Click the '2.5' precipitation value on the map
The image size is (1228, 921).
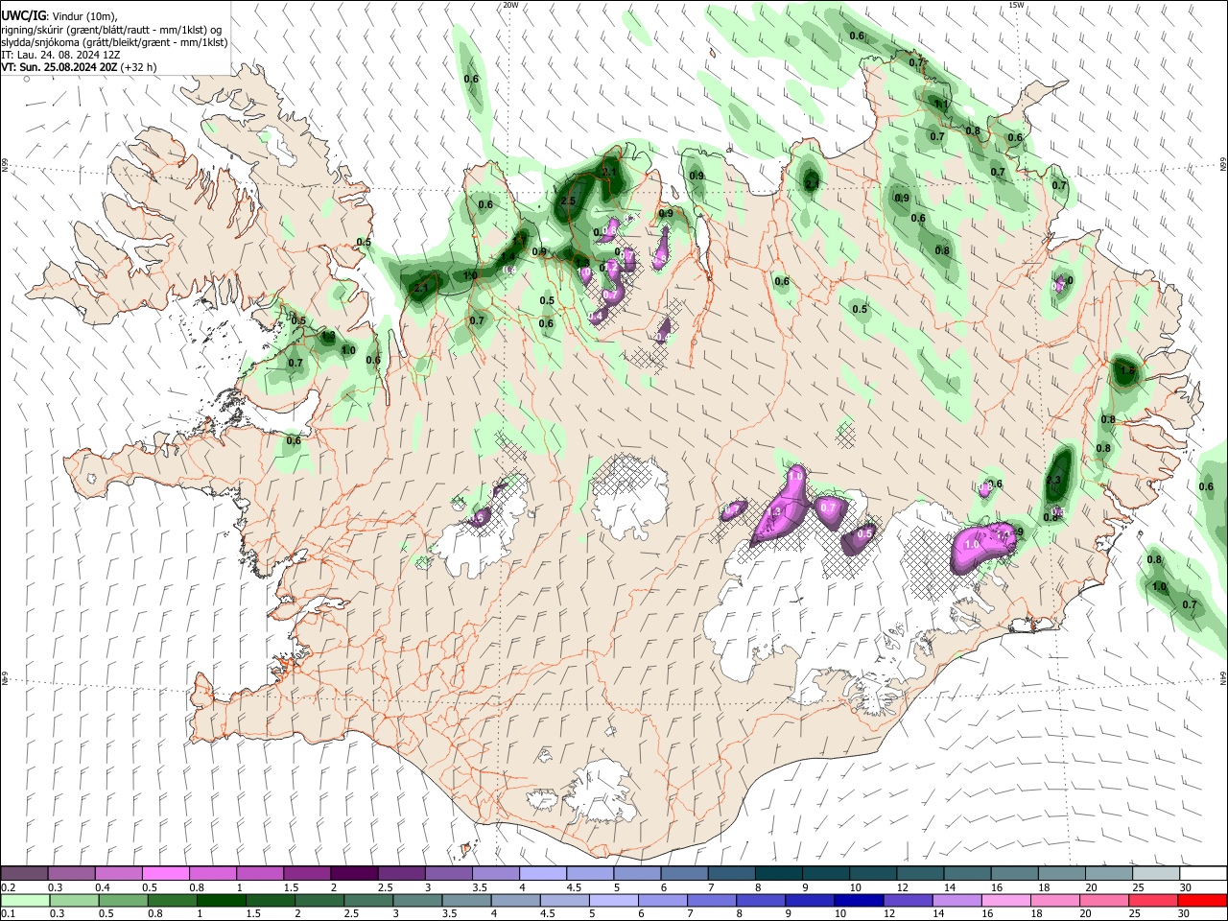click(x=568, y=201)
